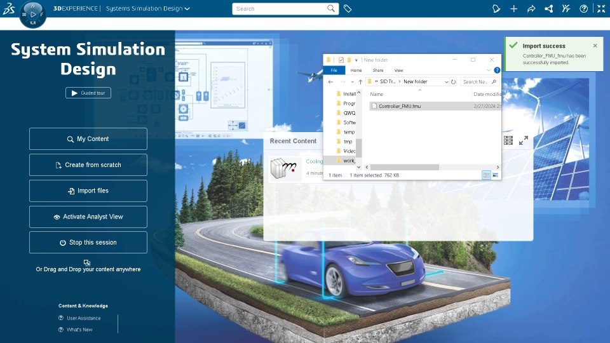610x343 pixels.
Task: Click SID Tr.. breadcrumb in address bar
Action: (388, 82)
